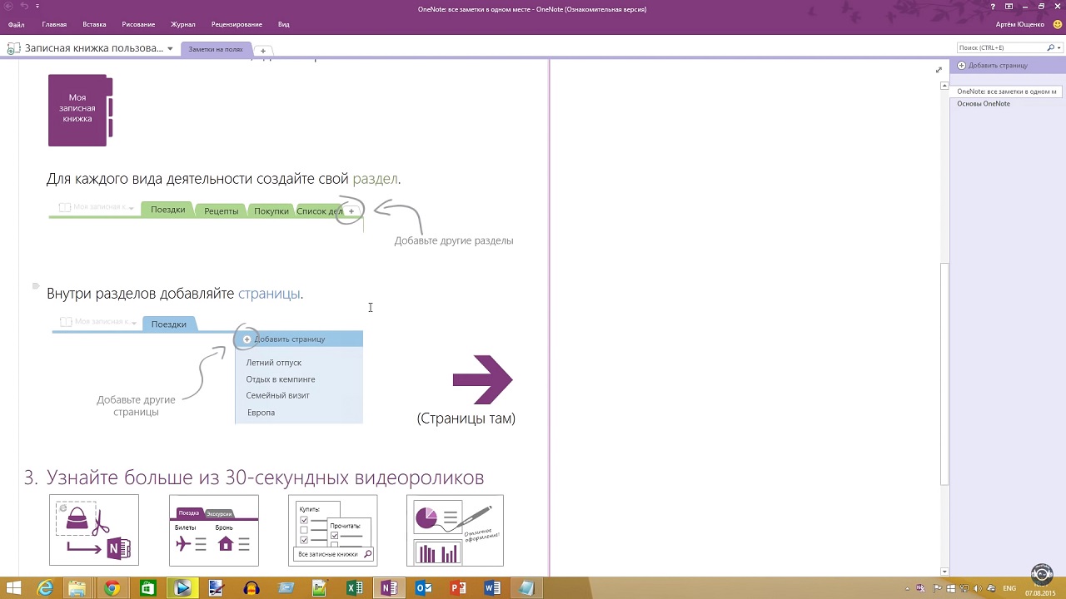This screenshot has width=1066, height=599.
Task: Open the Основы OneNote page
Action: coord(984,104)
